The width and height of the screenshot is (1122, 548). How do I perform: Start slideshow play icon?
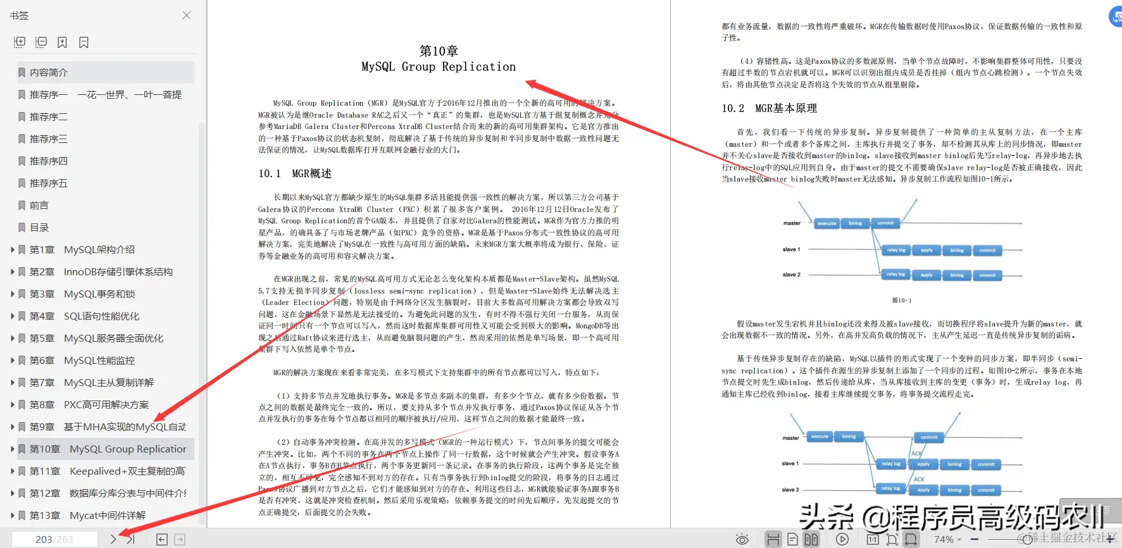pos(842,539)
